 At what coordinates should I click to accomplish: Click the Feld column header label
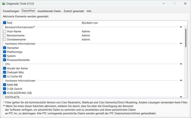pos(9,23)
